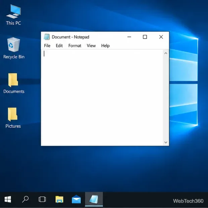Click the Notepad icon in title bar

(x=47, y=37)
